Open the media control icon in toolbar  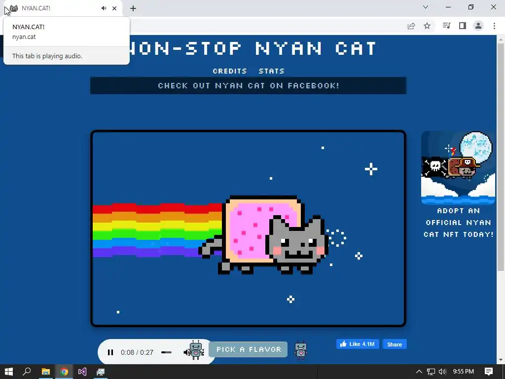pyautogui.click(x=446, y=26)
